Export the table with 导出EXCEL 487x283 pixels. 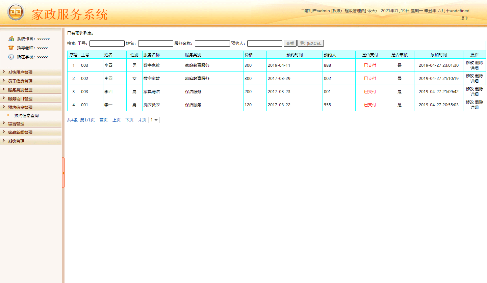[310, 43]
